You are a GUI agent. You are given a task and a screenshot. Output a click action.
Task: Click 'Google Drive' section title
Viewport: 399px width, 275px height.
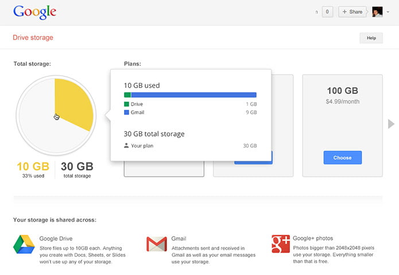point(56,239)
